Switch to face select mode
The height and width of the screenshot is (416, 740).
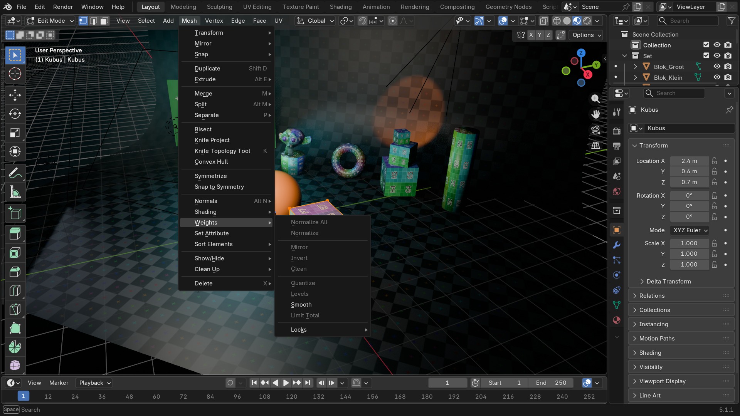pos(104,21)
